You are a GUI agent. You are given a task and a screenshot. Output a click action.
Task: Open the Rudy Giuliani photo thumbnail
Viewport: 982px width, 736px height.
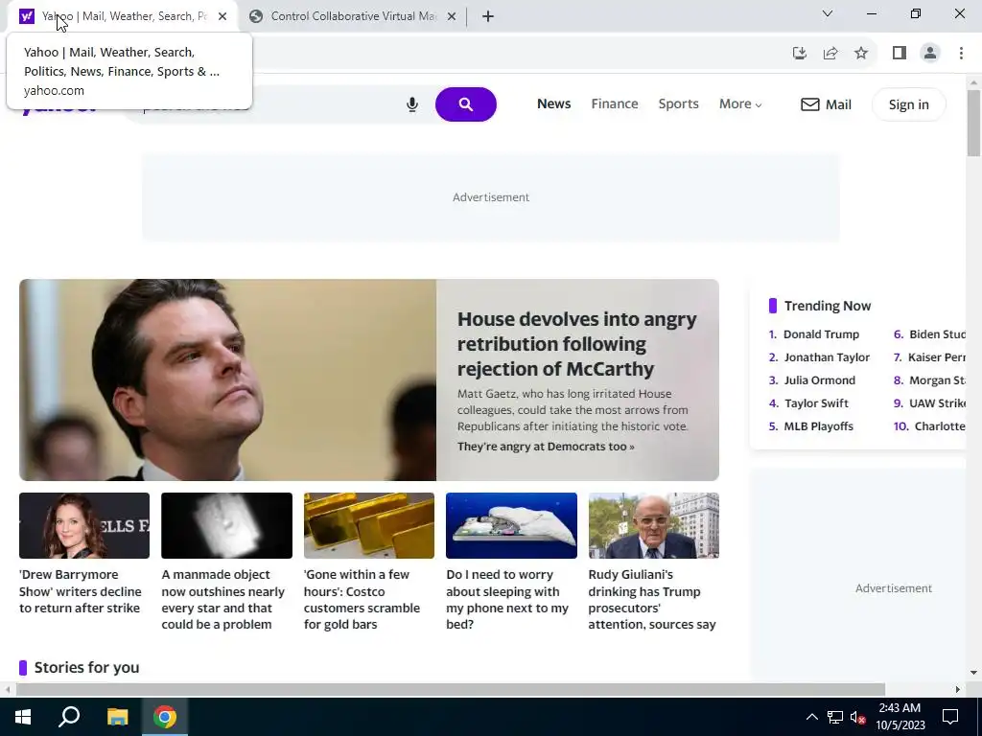(654, 525)
